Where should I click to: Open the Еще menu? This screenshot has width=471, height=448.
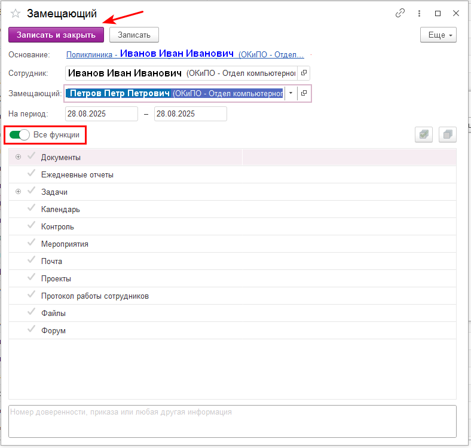point(438,35)
